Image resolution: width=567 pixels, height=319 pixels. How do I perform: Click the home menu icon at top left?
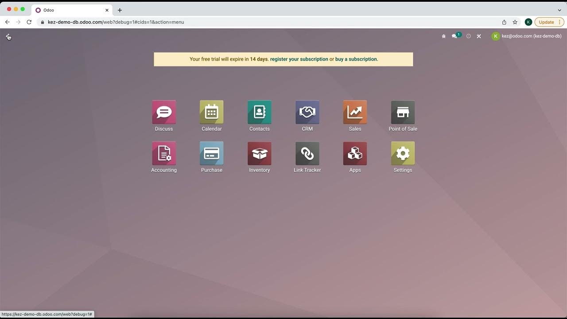[8, 36]
